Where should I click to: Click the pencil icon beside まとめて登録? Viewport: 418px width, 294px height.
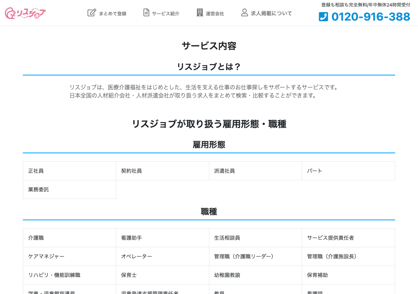point(92,13)
